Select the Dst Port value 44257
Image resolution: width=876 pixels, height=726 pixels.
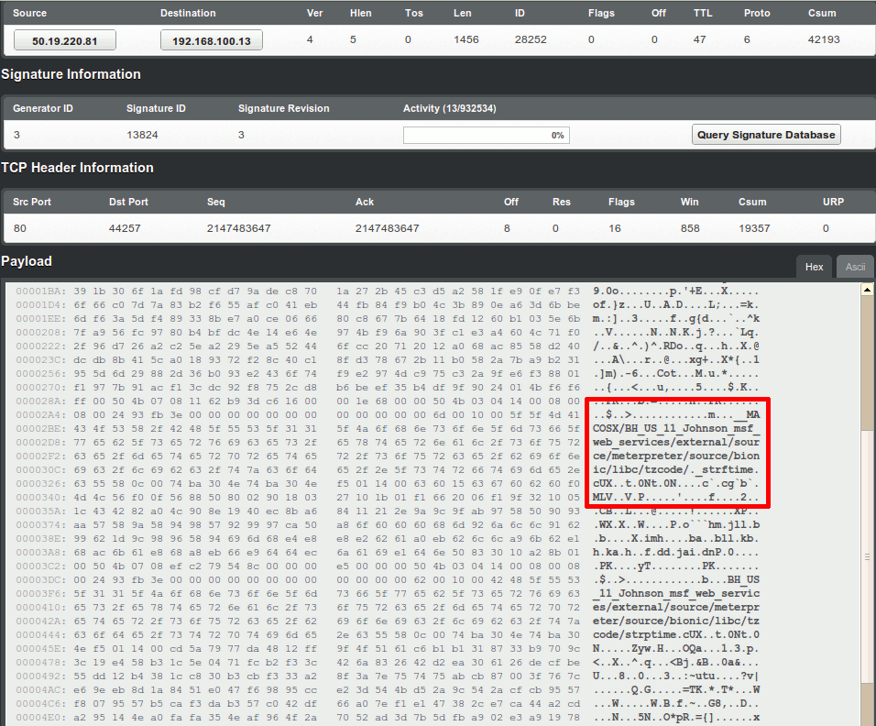click(125, 228)
